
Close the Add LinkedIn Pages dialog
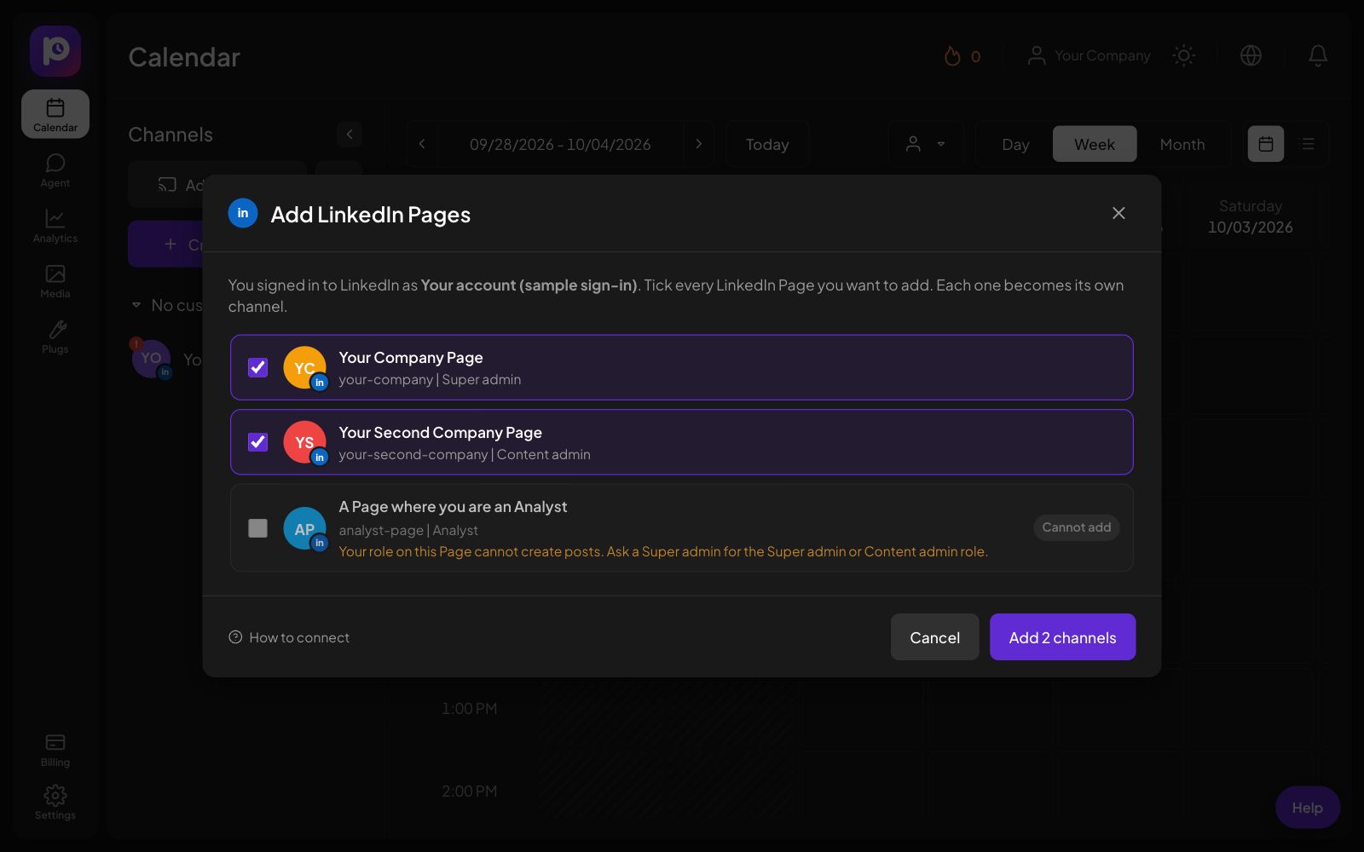(1118, 213)
